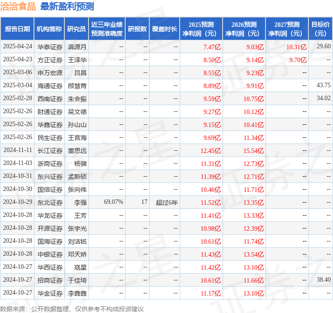Click the 2025预测净利润 column header
The image size is (333, 313).
tap(201, 29)
